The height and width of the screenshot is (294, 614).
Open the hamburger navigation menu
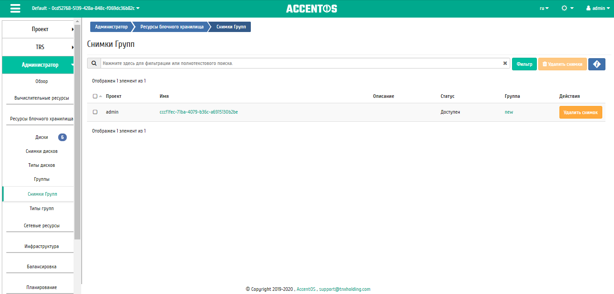point(15,9)
